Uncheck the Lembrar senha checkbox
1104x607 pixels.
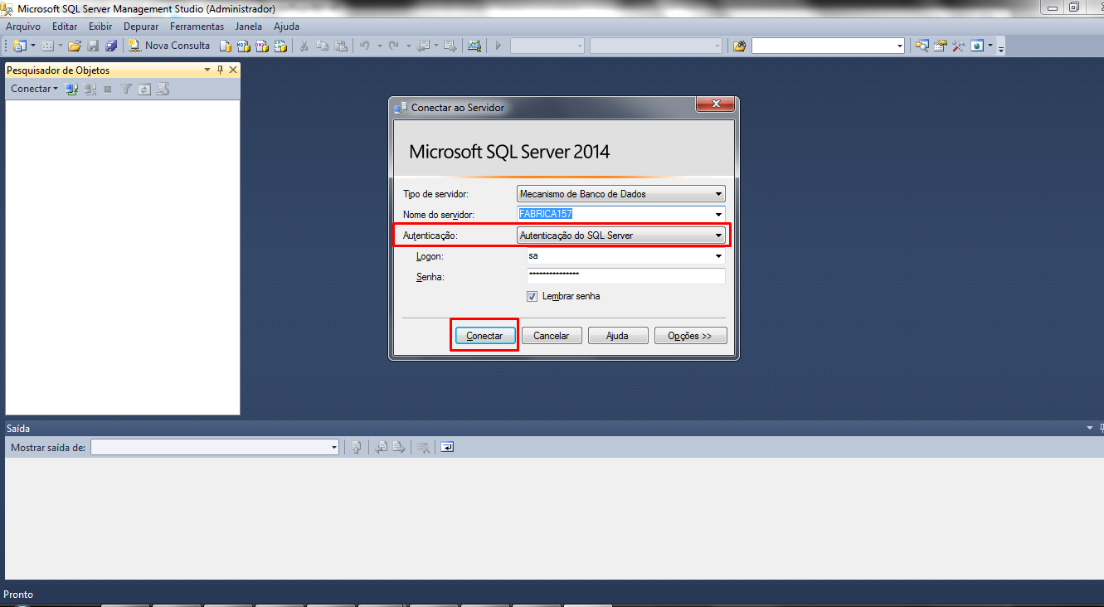(x=532, y=296)
